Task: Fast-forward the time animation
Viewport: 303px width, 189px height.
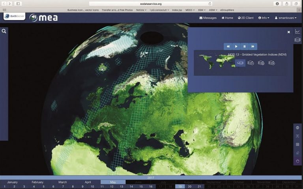Action: click(x=253, y=47)
